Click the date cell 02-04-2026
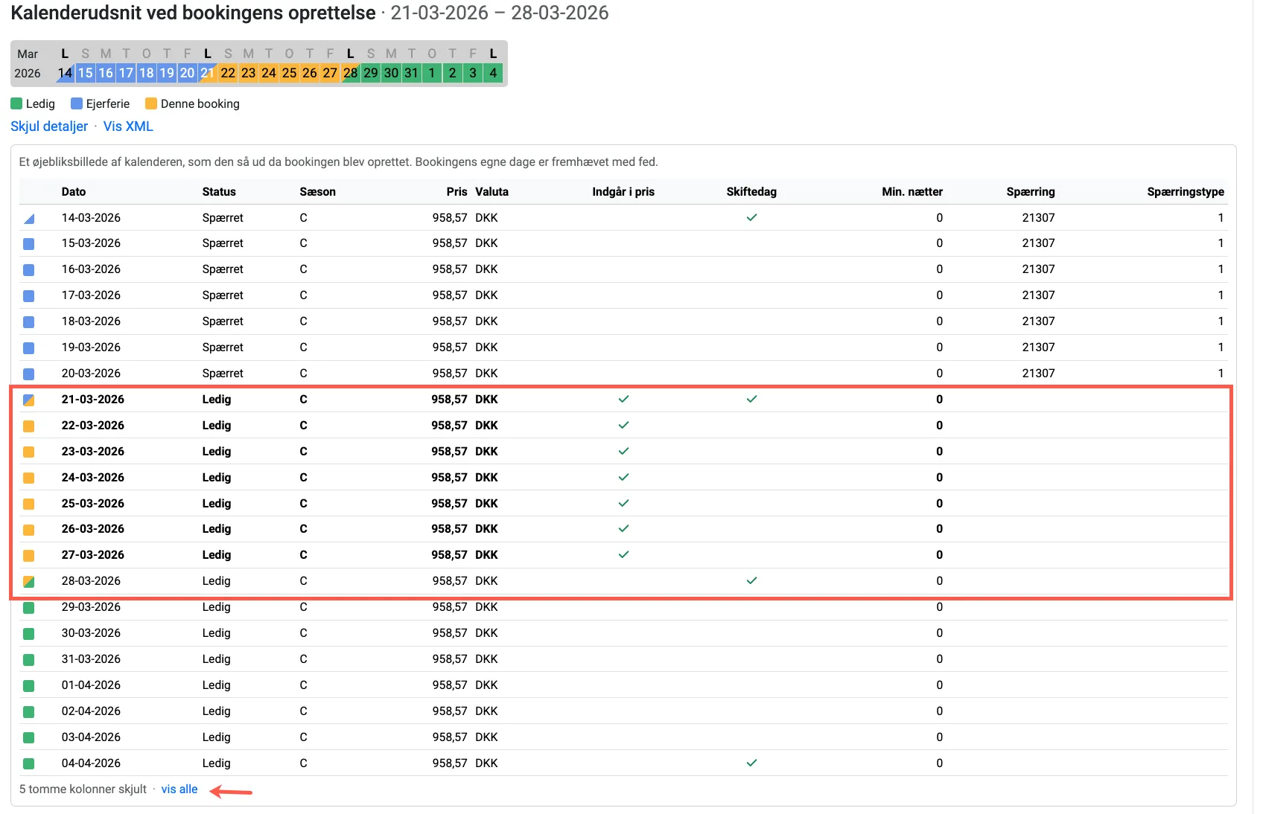Image resolution: width=1263 pixels, height=814 pixels. click(x=91, y=711)
